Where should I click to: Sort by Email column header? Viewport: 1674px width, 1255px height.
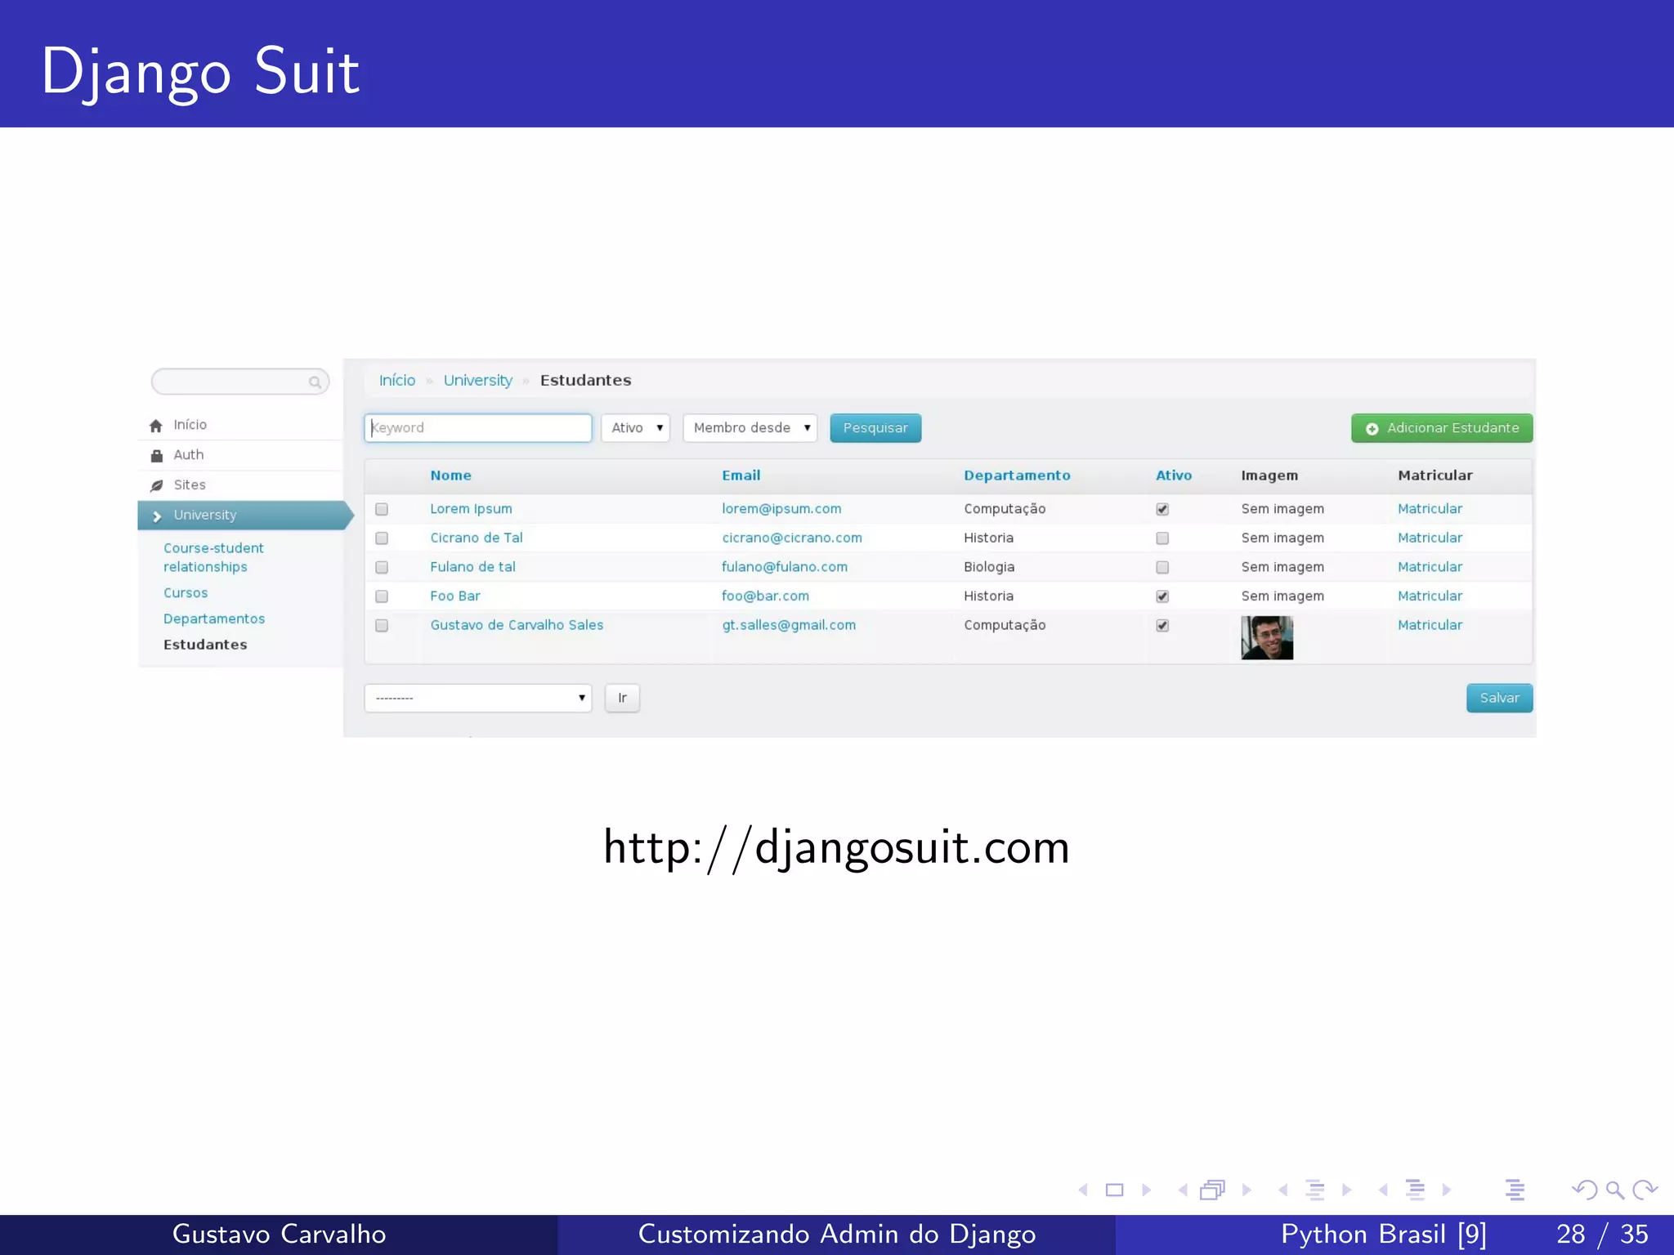tap(741, 476)
